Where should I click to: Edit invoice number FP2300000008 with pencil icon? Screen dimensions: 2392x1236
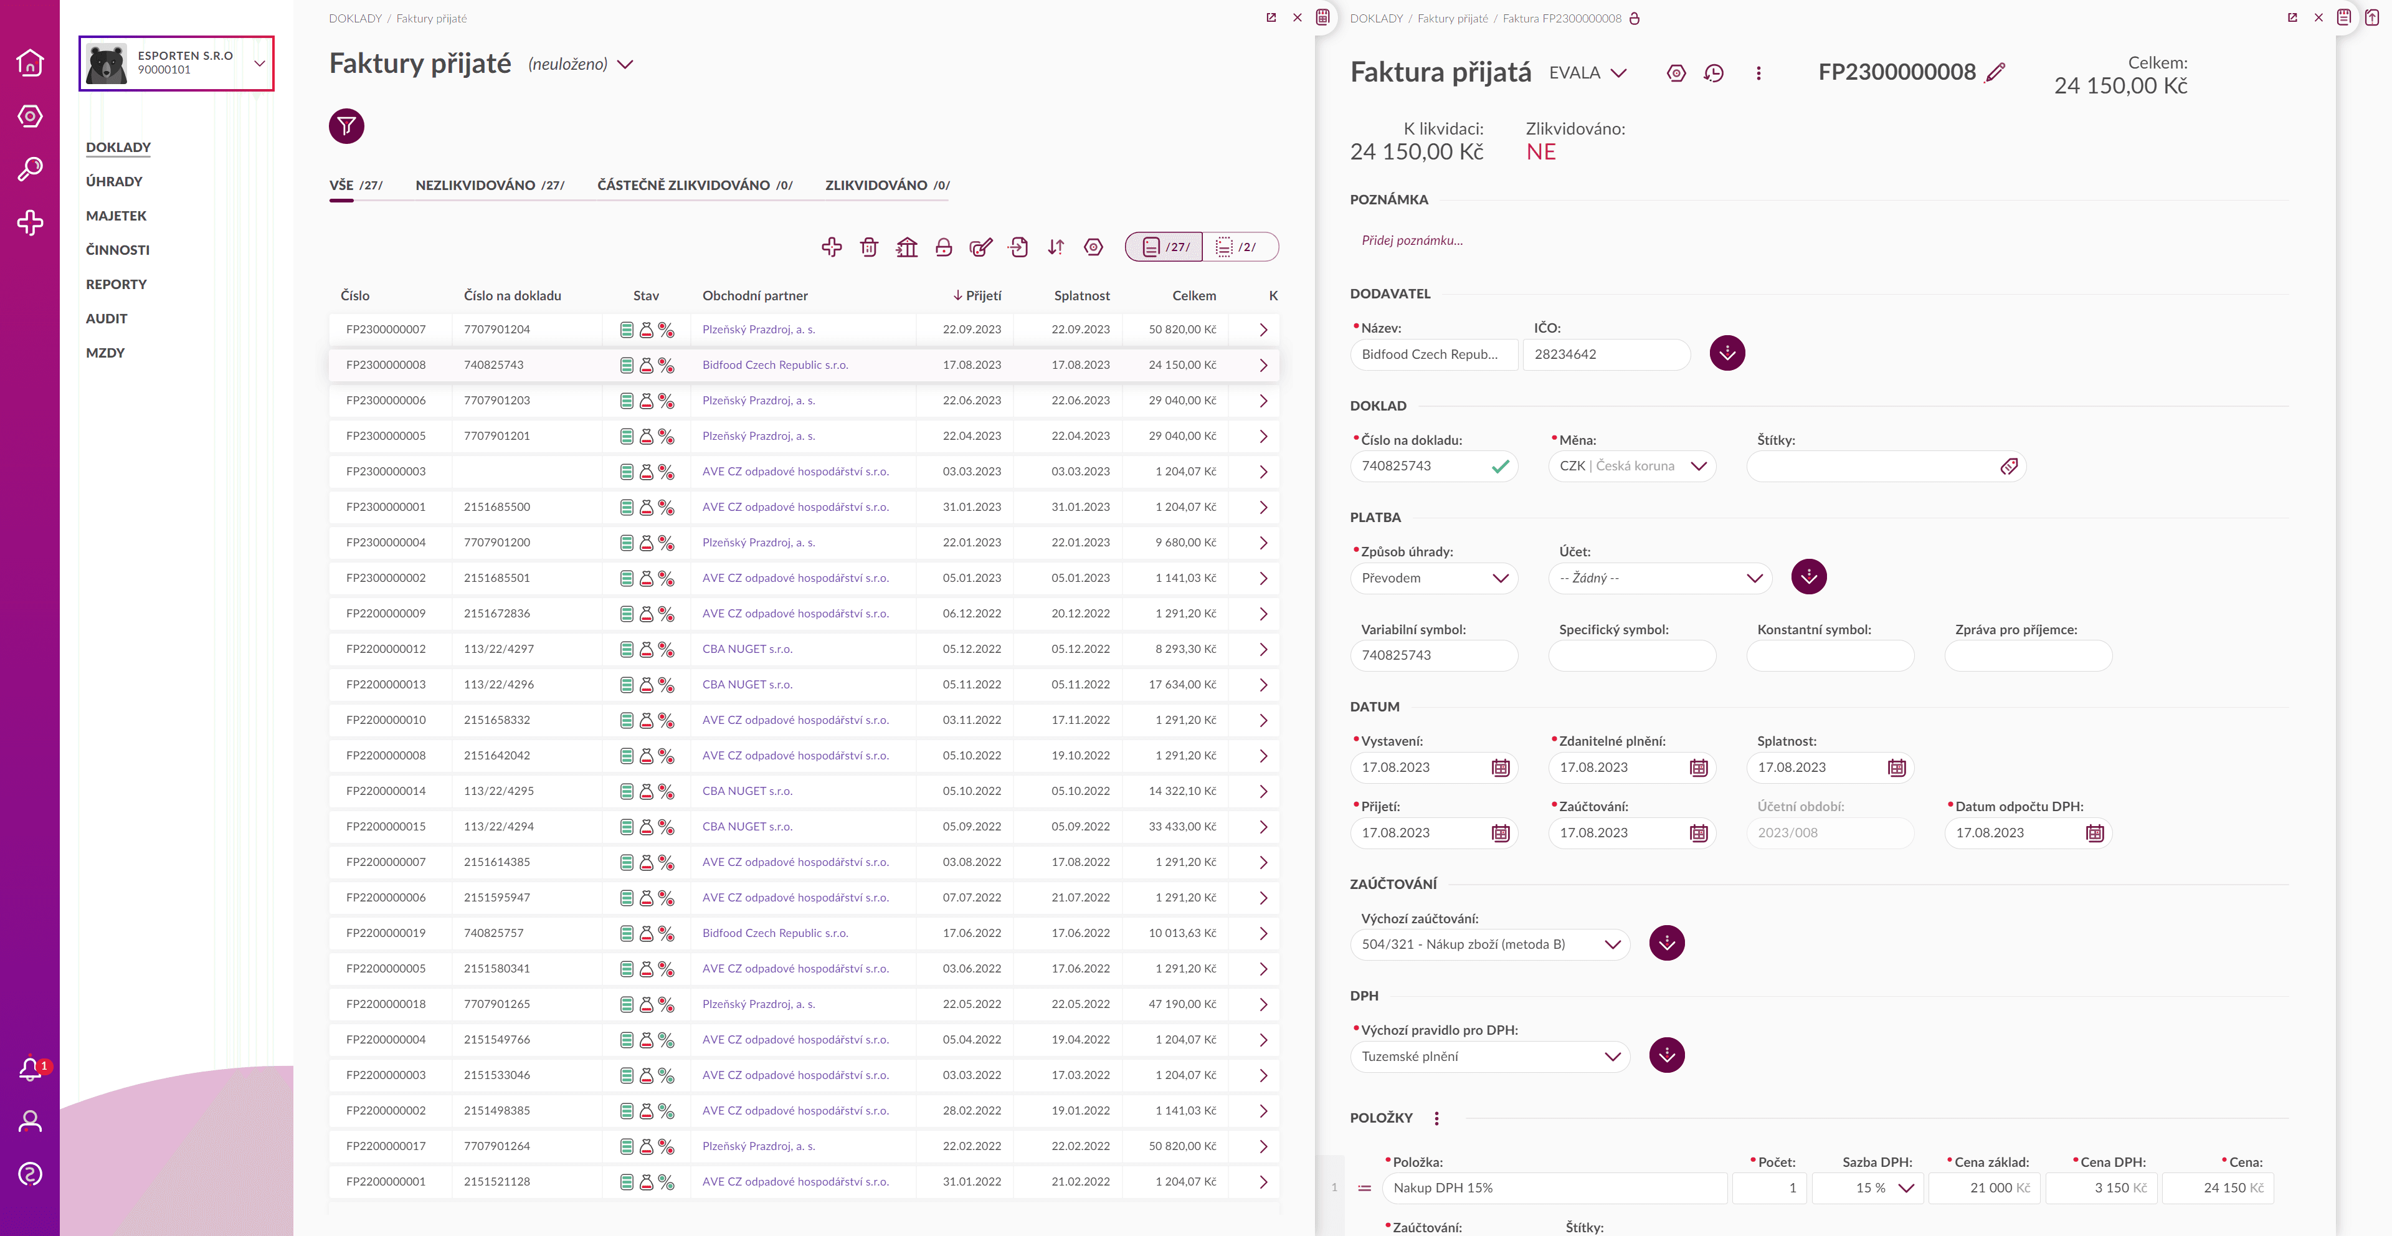click(x=1995, y=72)
